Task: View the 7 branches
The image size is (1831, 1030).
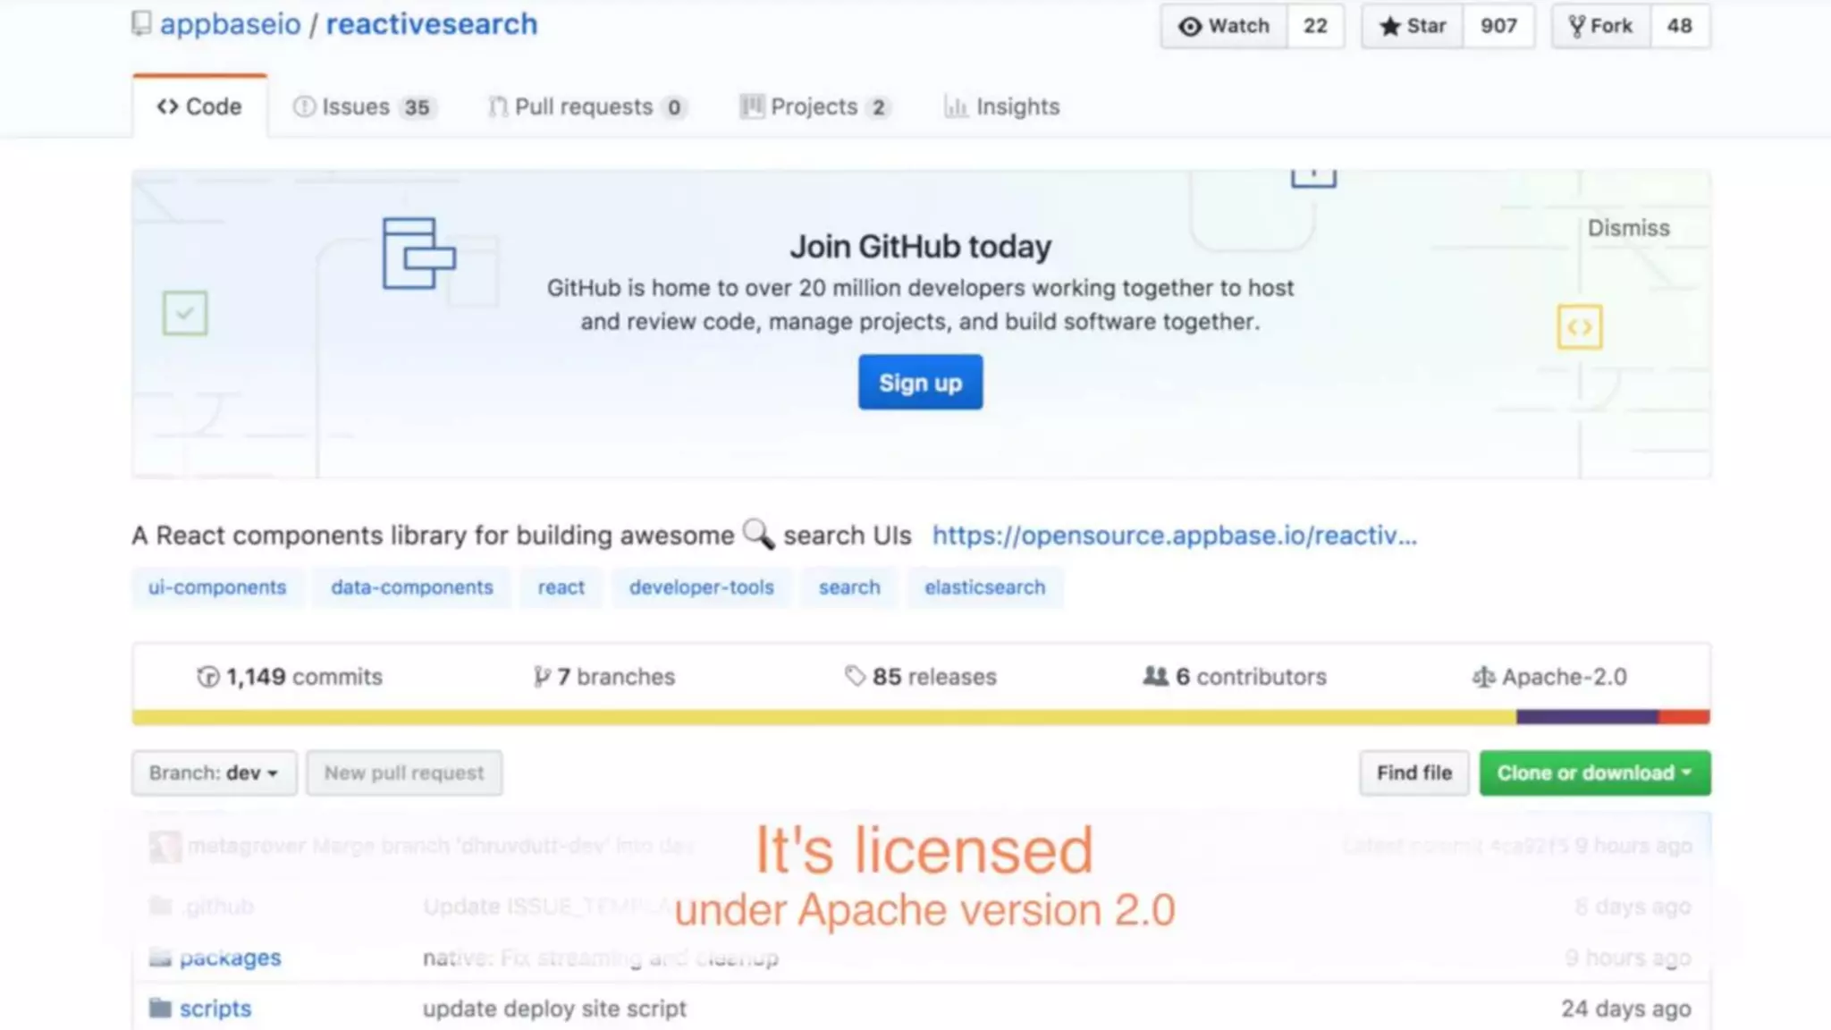Action: coord(604,677)
